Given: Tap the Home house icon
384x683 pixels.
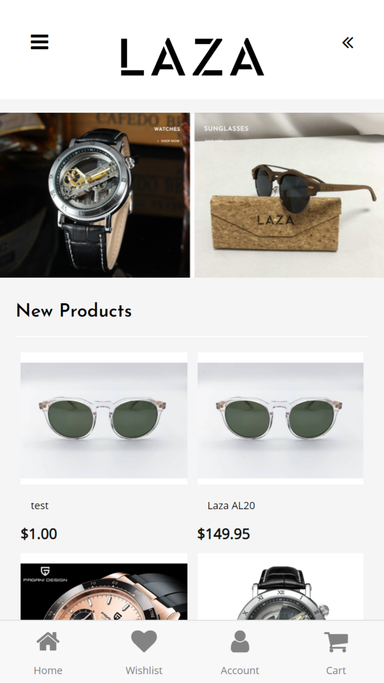Looking at the screenshot, I should pyautogui.click(x=48, y=641).
